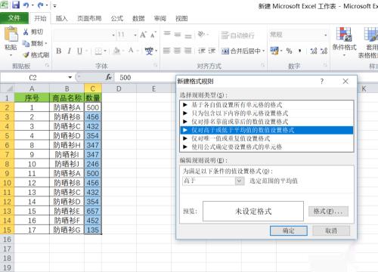Click the Center align icon
The height and width of the screenshot is (272, 378).
click(178, 51)
